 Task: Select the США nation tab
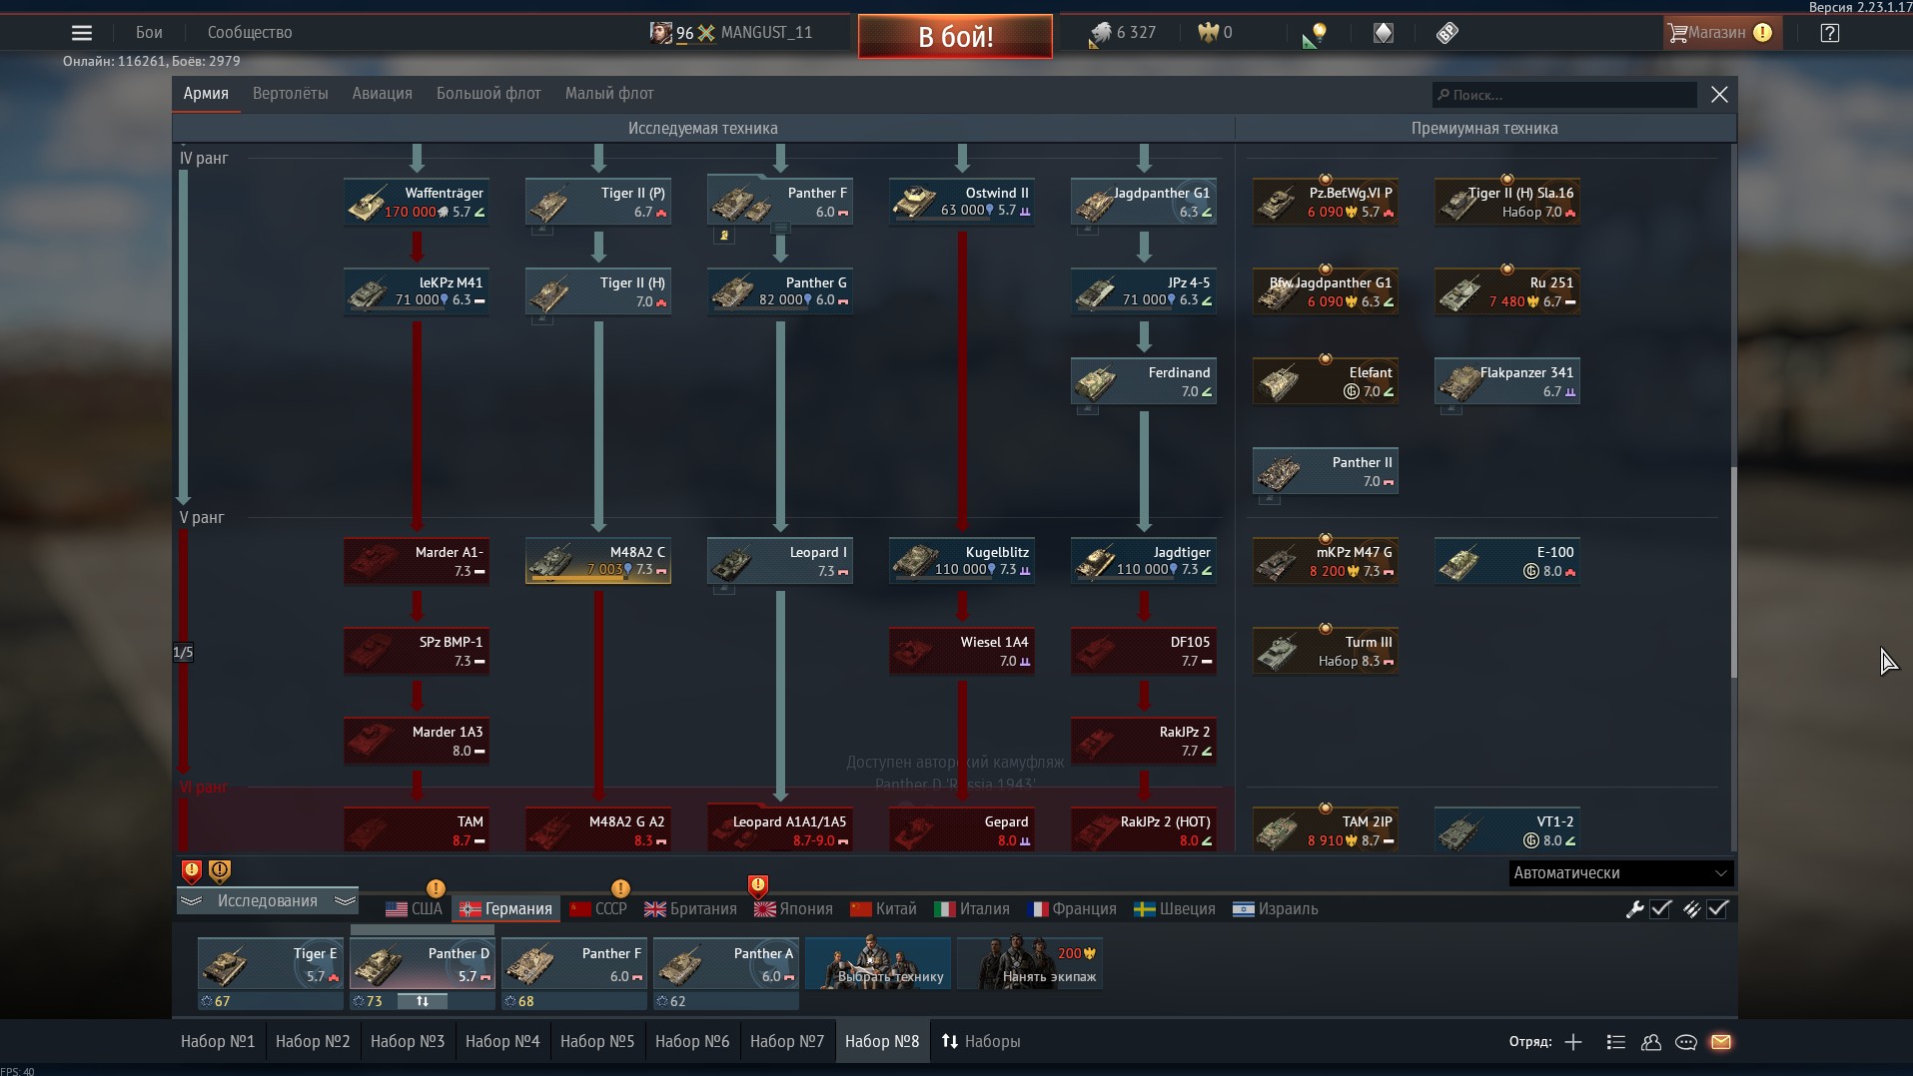point(415,909)
